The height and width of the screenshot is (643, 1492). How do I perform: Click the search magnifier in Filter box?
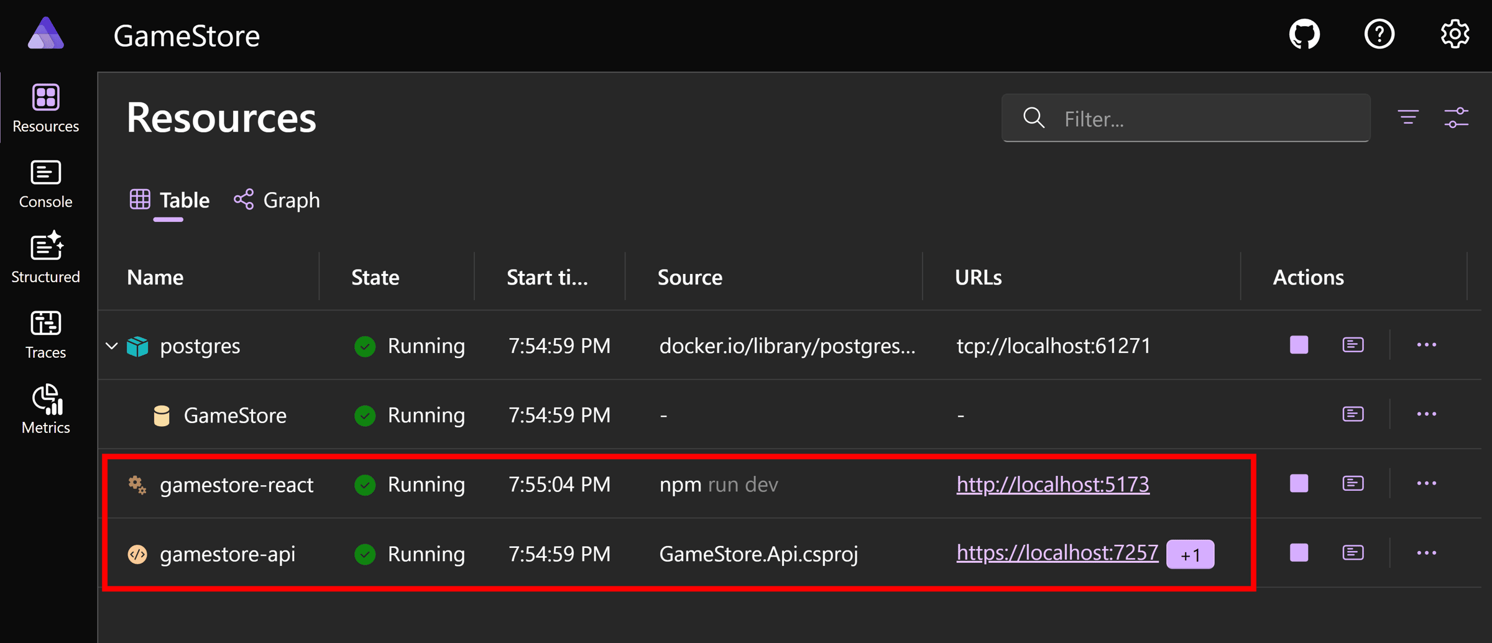[1034, 117]
